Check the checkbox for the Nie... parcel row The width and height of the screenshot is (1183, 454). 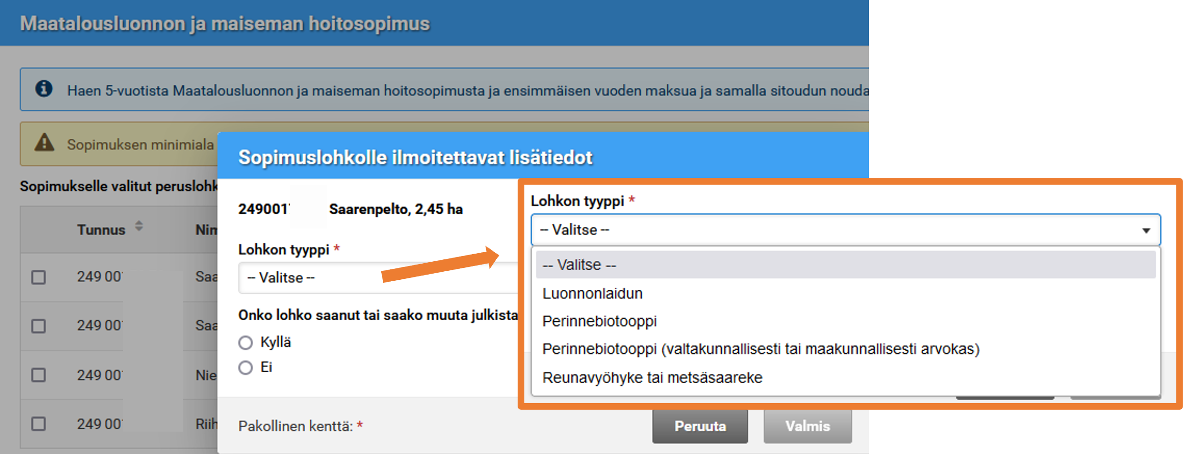click(x=39, y=375)
